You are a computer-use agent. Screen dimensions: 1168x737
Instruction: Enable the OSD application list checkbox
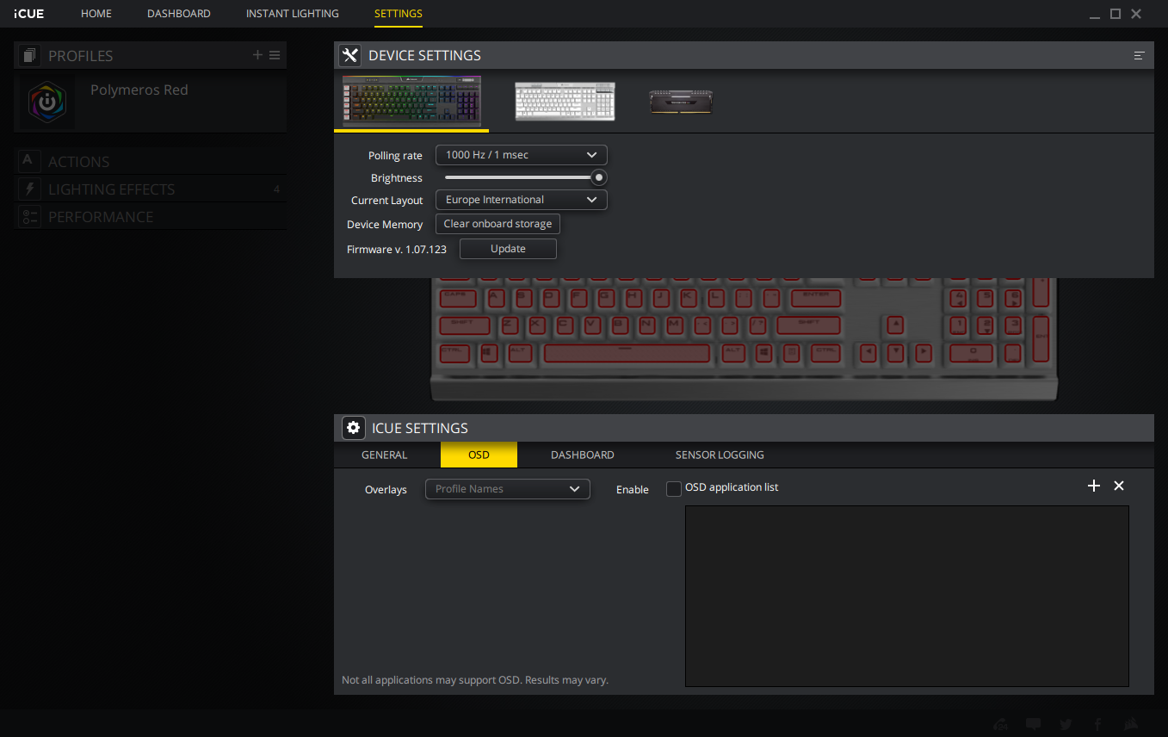674,489
